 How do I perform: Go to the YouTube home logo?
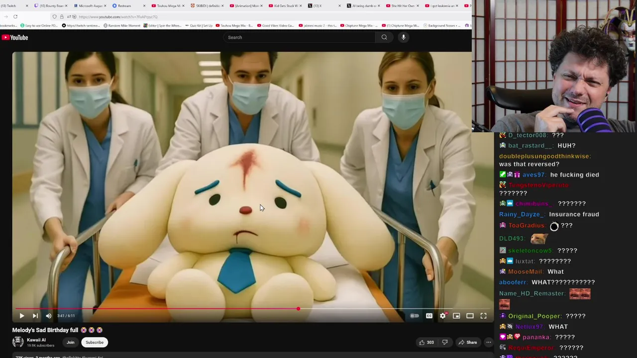tap(14, 37)
